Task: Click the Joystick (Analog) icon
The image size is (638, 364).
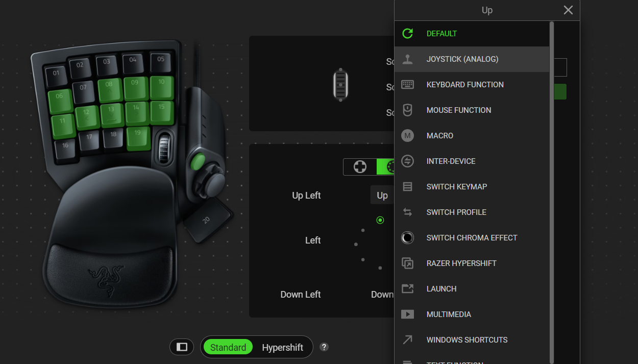Action: point(407,59)
